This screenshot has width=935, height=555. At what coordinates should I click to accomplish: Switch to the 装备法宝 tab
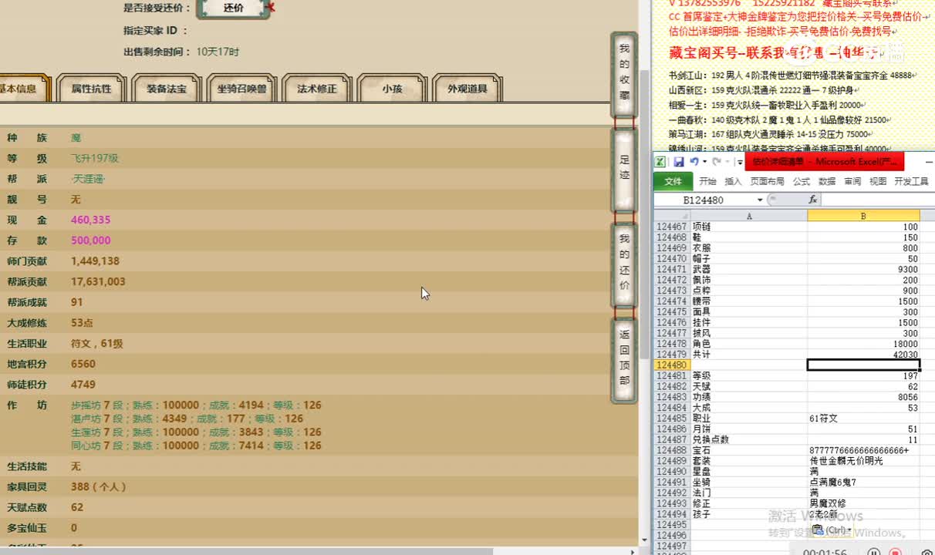(167, 89)
